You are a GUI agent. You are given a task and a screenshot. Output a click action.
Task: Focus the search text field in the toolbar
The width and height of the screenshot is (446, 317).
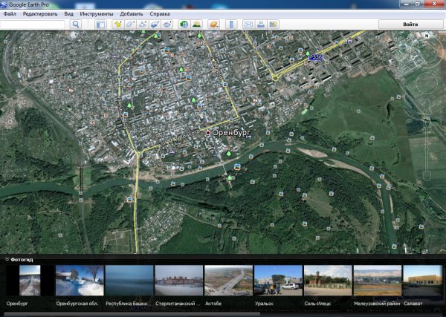pyautogui.click(x=32, y=24)
